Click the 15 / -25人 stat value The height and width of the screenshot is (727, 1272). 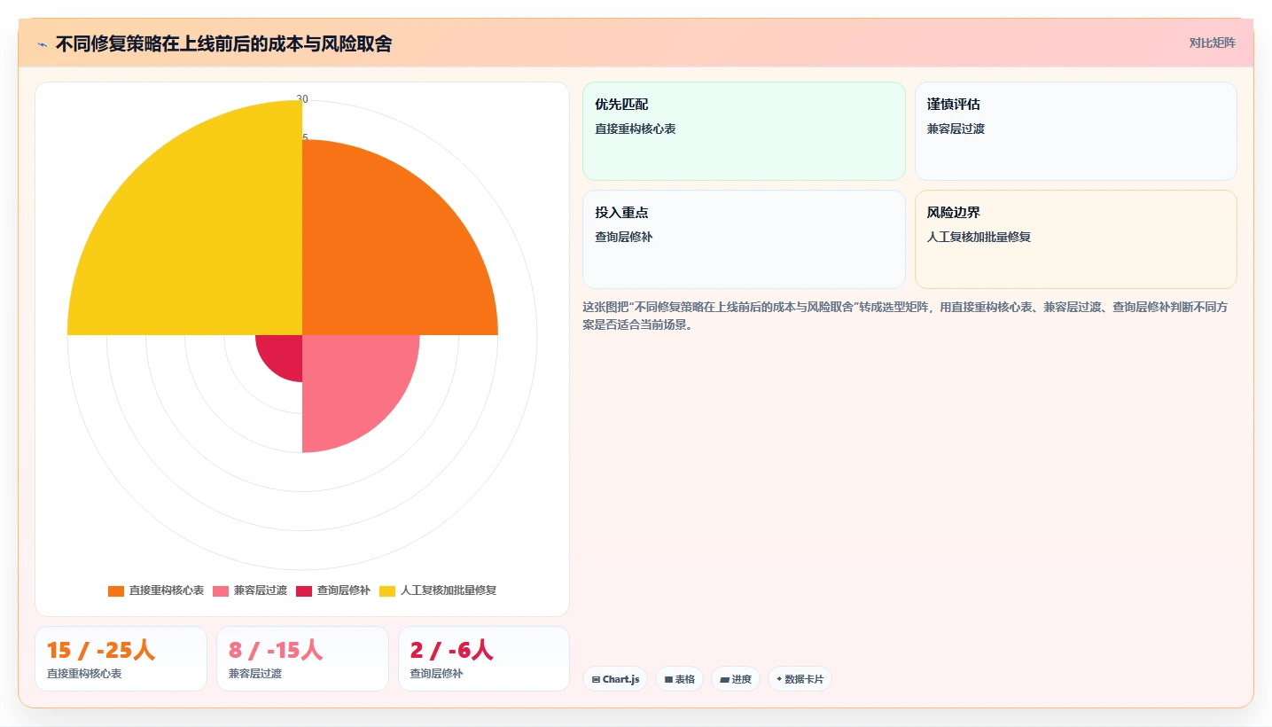[x=101, y=650]
